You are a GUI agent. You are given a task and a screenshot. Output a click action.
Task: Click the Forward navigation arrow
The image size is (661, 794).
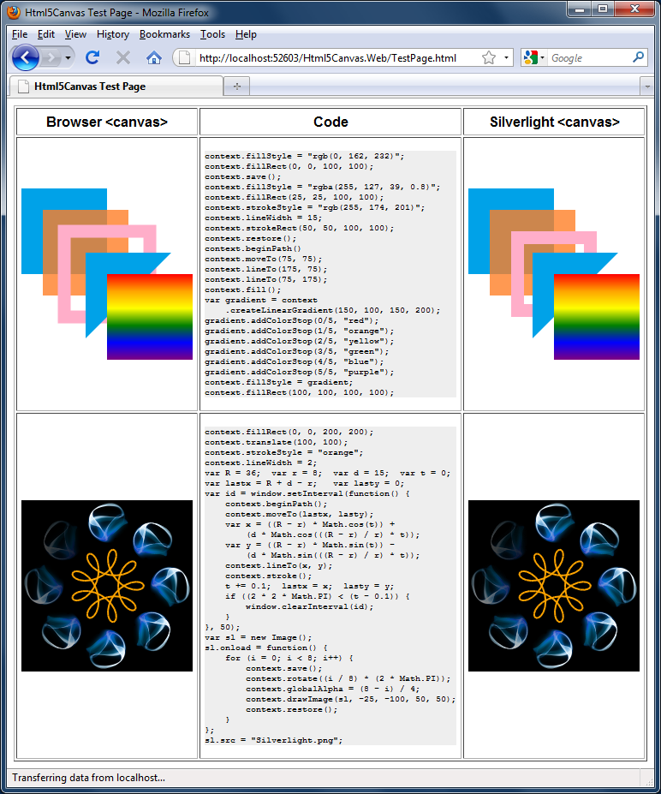[51, 57]
